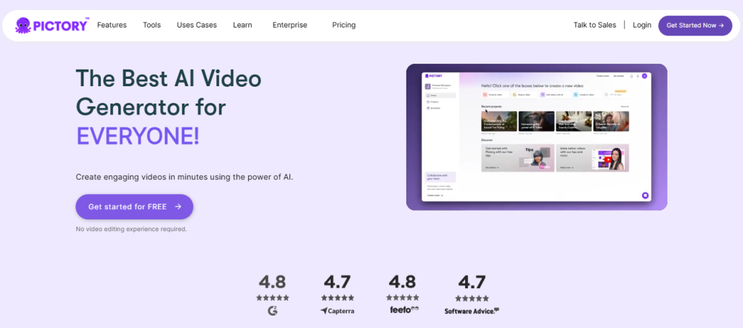Open the Learn menu
Viewport: 743px width, 328px height.
[x=242, y=25]
